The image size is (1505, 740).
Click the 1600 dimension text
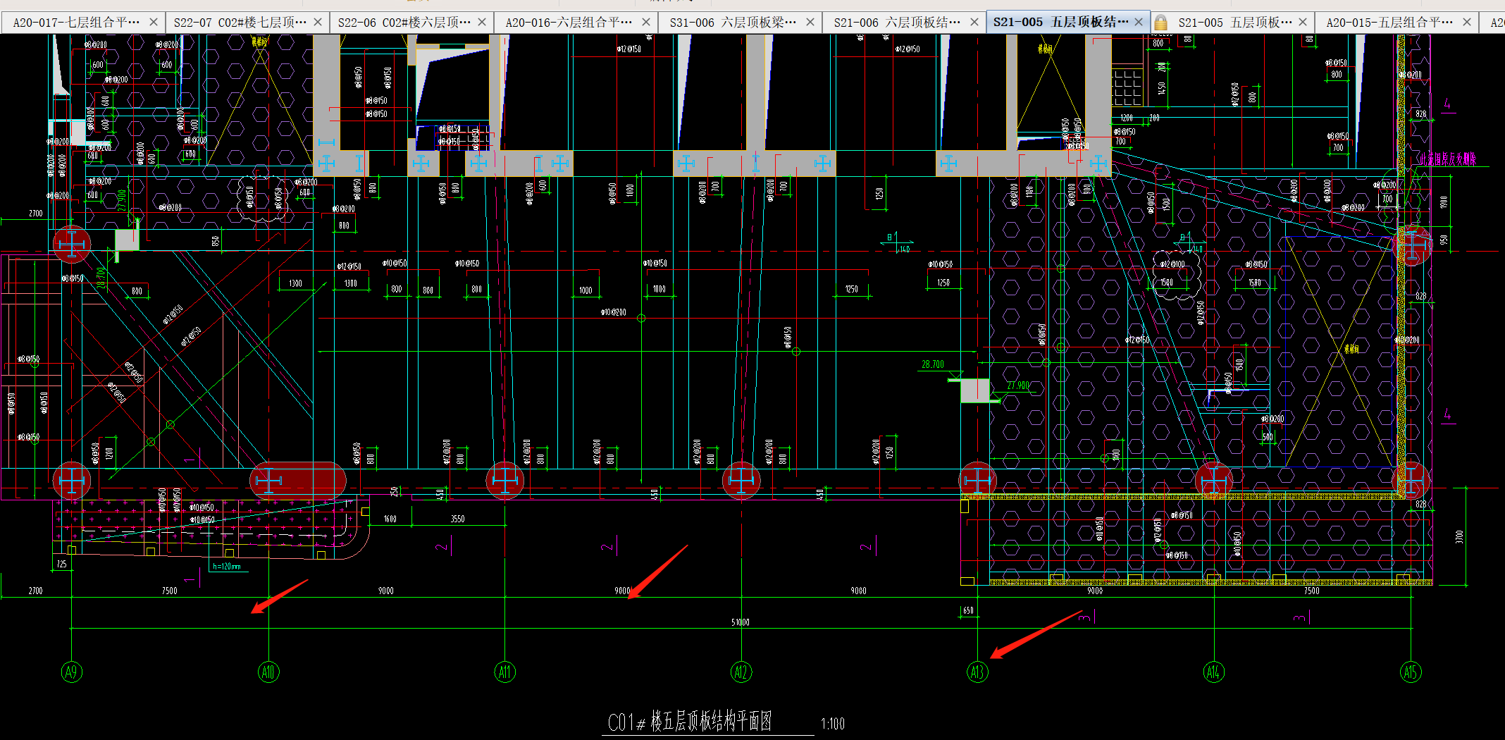390,519
